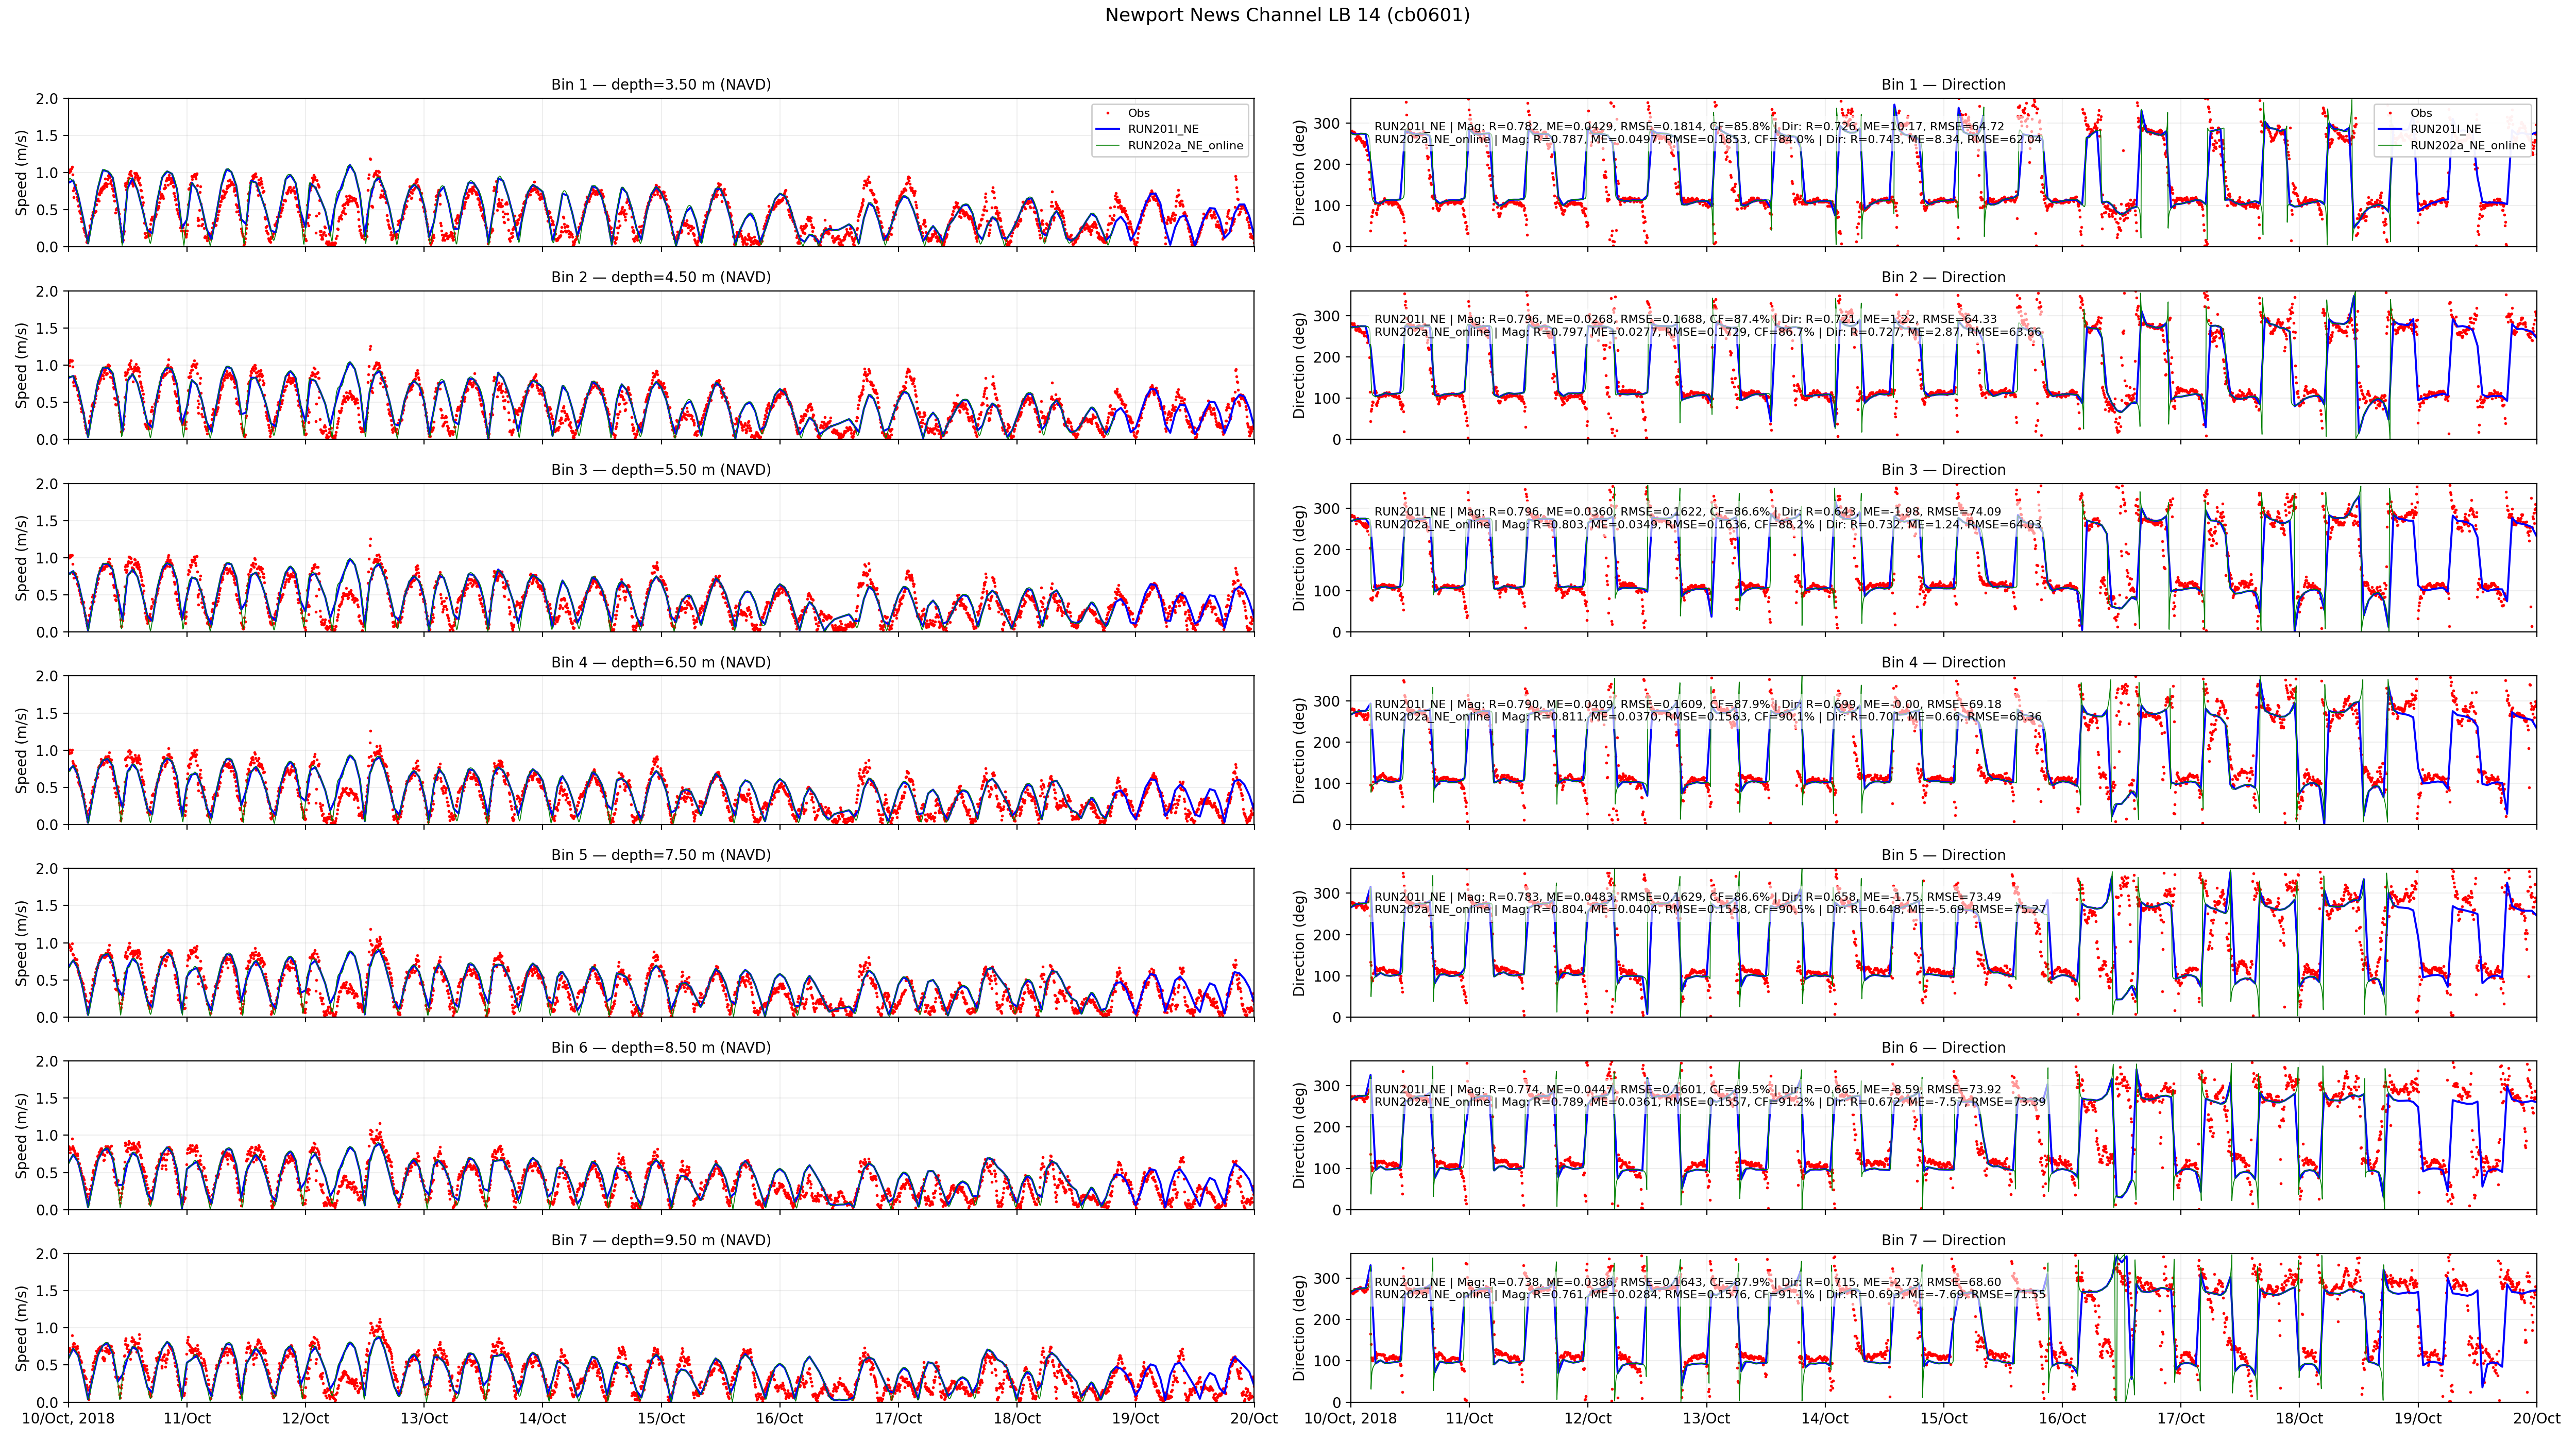2576x1442 pixels.
Task: Click the 'Speed (m/s)' axis label of Bin 7
Action: [22, 1328]
